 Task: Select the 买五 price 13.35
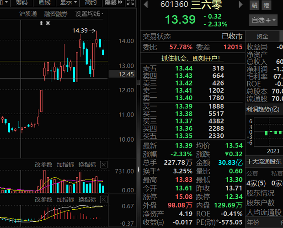coord(184,136)
